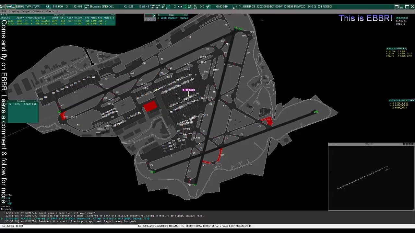This screenshot has height=233, width=415.
Task: Select KLM1724 in the top-right list
Action: coord(401,21)
